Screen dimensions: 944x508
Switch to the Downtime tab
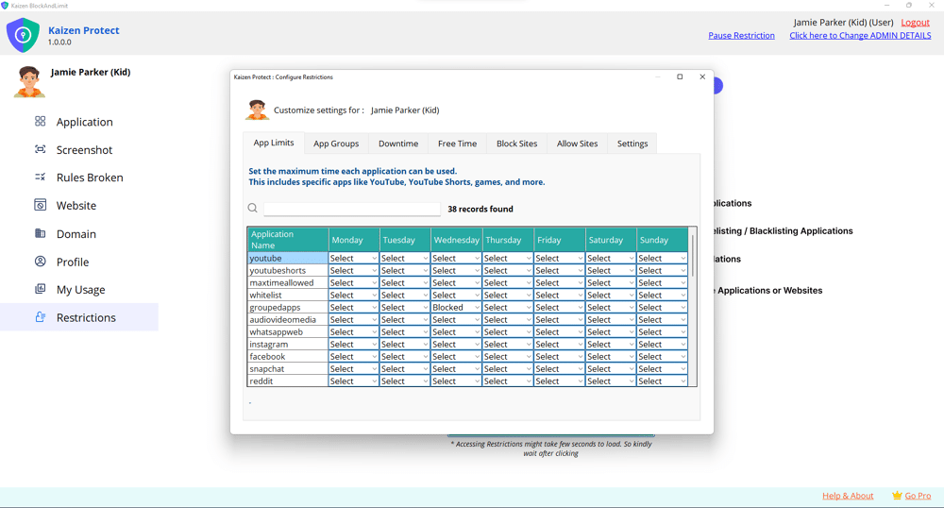click(x=398, y=144)
